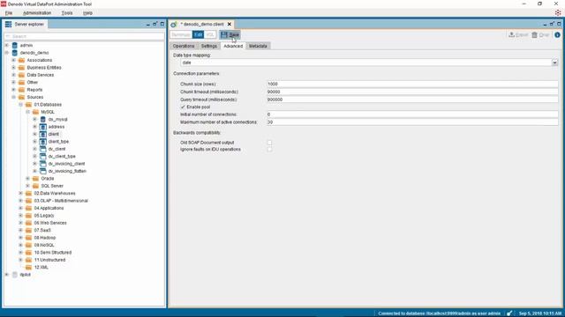
Task: Click the Save button
Action: point(230,35)
